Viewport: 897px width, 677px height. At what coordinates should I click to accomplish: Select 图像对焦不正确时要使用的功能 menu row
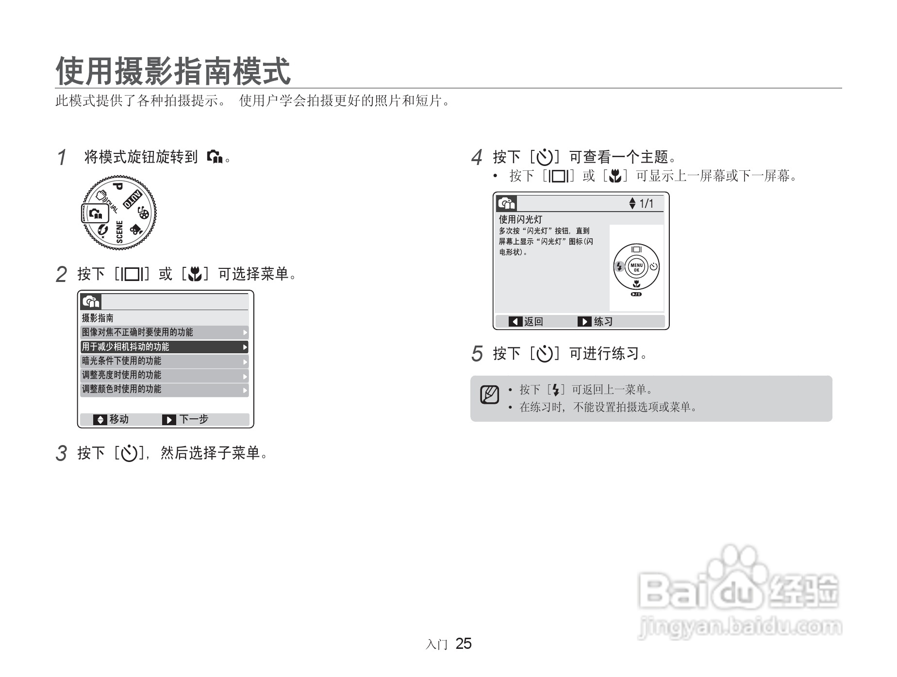point(164,332)
